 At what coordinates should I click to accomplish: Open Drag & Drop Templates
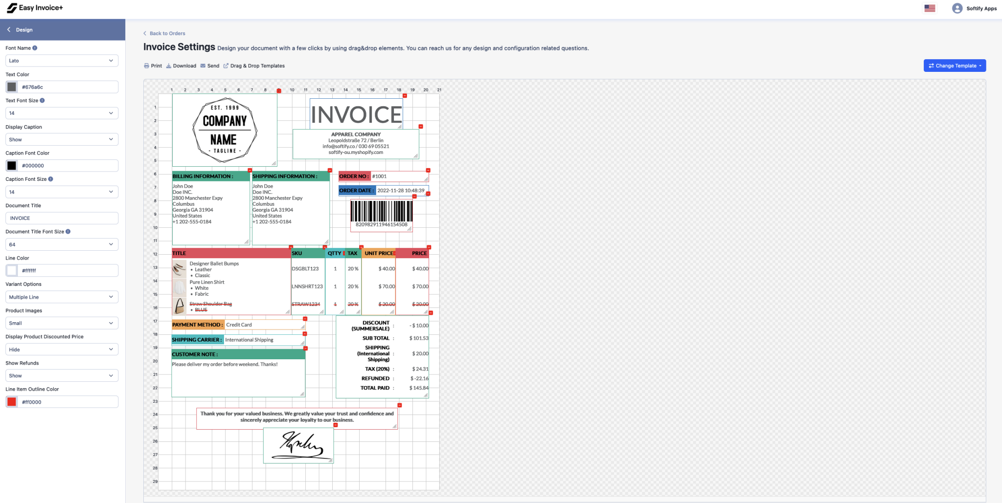(254, 66)
